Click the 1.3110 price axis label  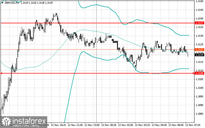[199, 70]
